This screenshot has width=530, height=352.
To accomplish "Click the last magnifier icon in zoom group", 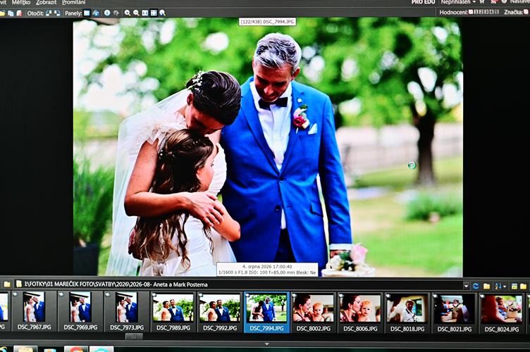I will pos(163,13).
